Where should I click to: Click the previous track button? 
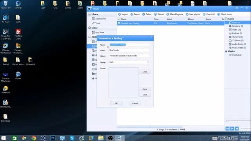coord(227,128)
